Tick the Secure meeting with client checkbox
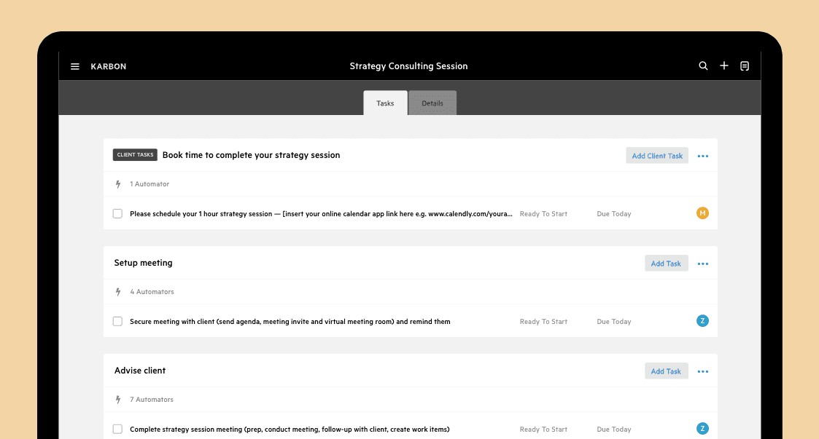 (x=117, y=321)
